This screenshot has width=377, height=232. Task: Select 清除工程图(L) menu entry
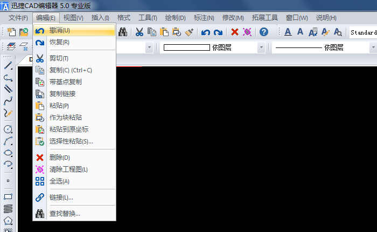74,169
